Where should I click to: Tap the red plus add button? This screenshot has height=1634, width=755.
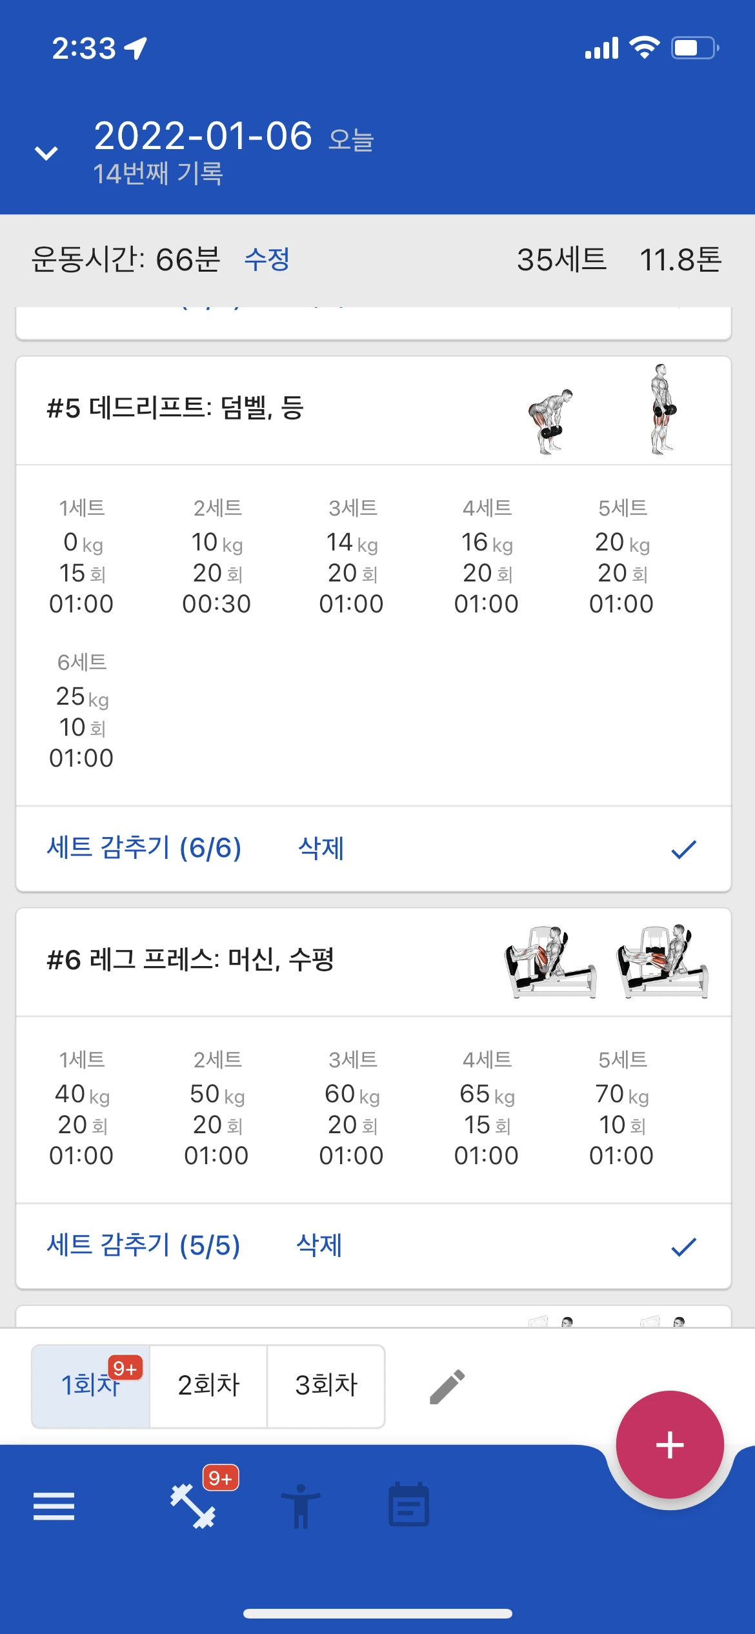click(670, 1444)
